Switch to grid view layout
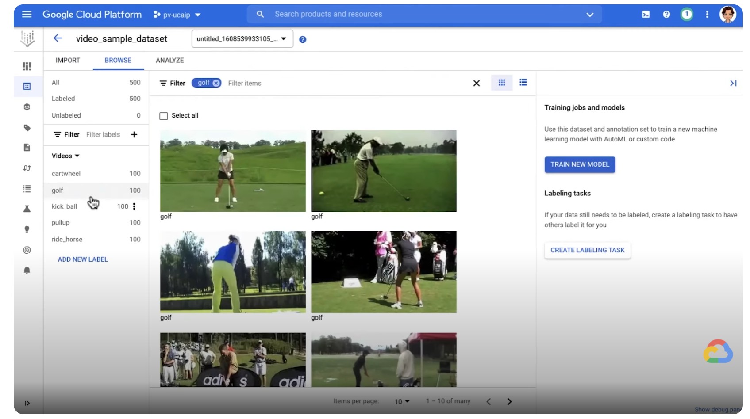This screenshot has width=750, height=419. (501, 83)
